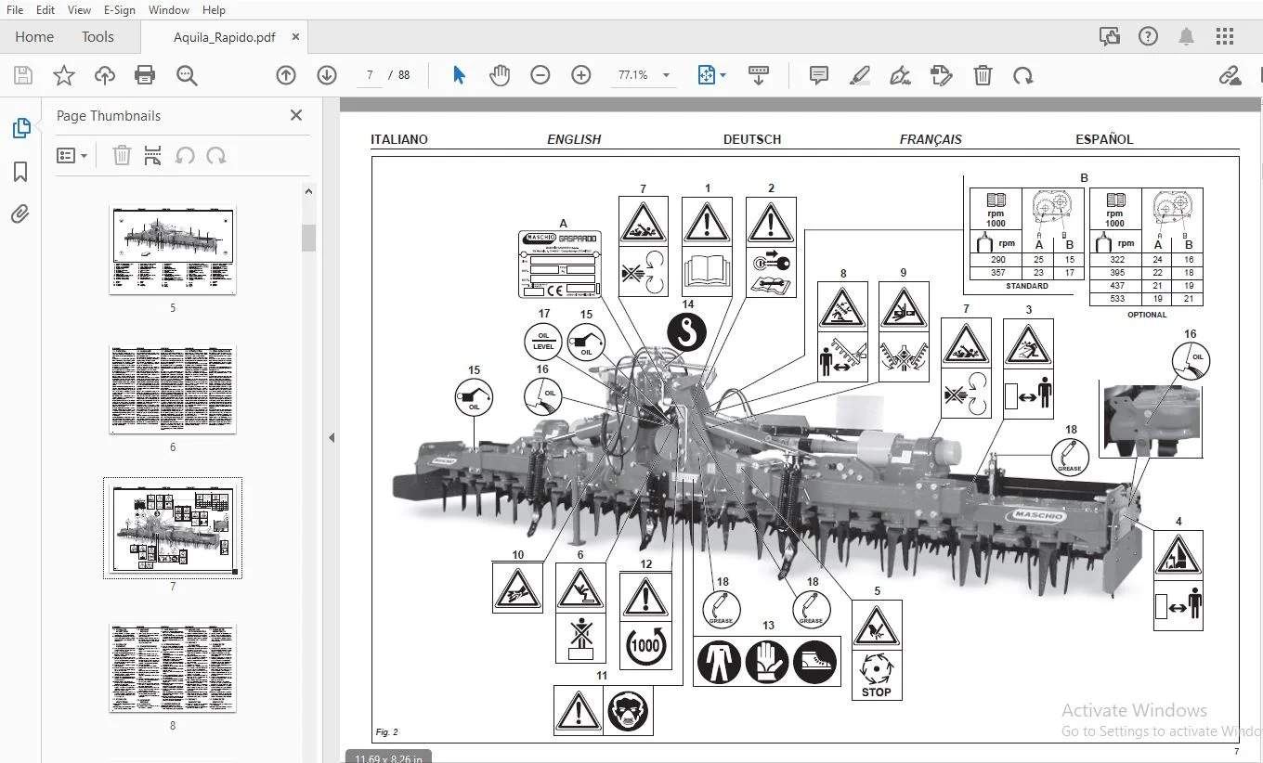Image resolution: width=1263 pixels, height=763 pixels.
Task: Delete page with trash icon in toolbar
Action: click(x=983, y=75)
